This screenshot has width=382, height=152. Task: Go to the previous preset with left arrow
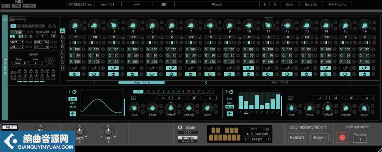click(265, 5)
